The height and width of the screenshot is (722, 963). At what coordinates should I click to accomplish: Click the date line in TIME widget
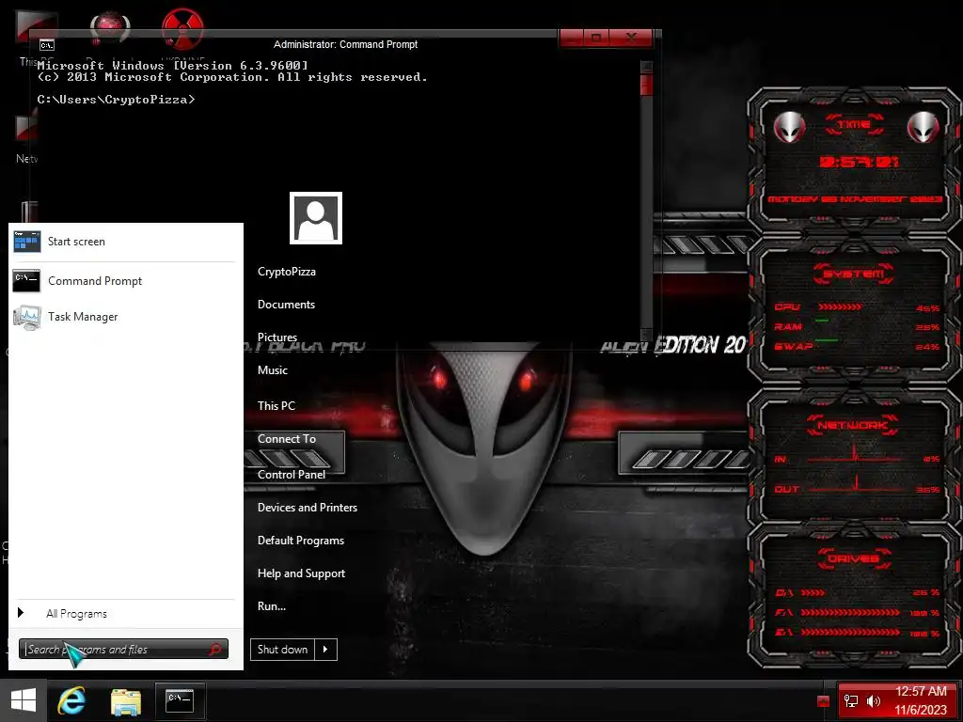[x=854, y=199]
